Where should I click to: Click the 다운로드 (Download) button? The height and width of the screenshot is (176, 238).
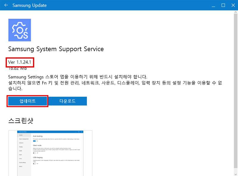pos(68,101)
